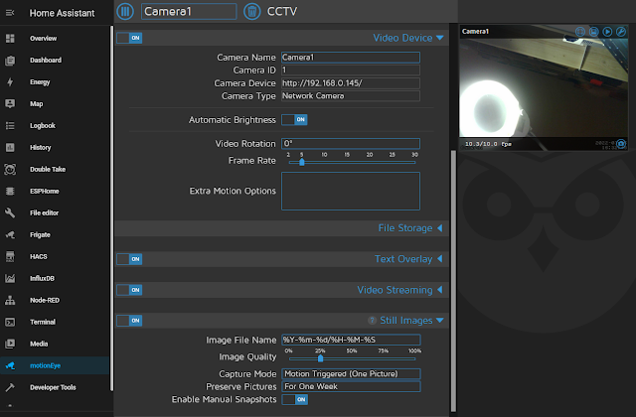636x417 pixels.
Task: Click the Camera Device URL field
Action: tap(351, 83)
